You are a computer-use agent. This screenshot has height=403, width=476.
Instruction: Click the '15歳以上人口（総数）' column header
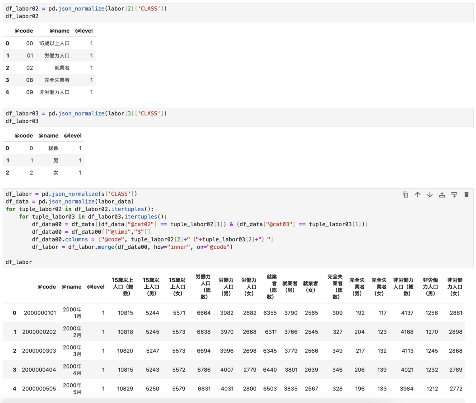point(122,287)
